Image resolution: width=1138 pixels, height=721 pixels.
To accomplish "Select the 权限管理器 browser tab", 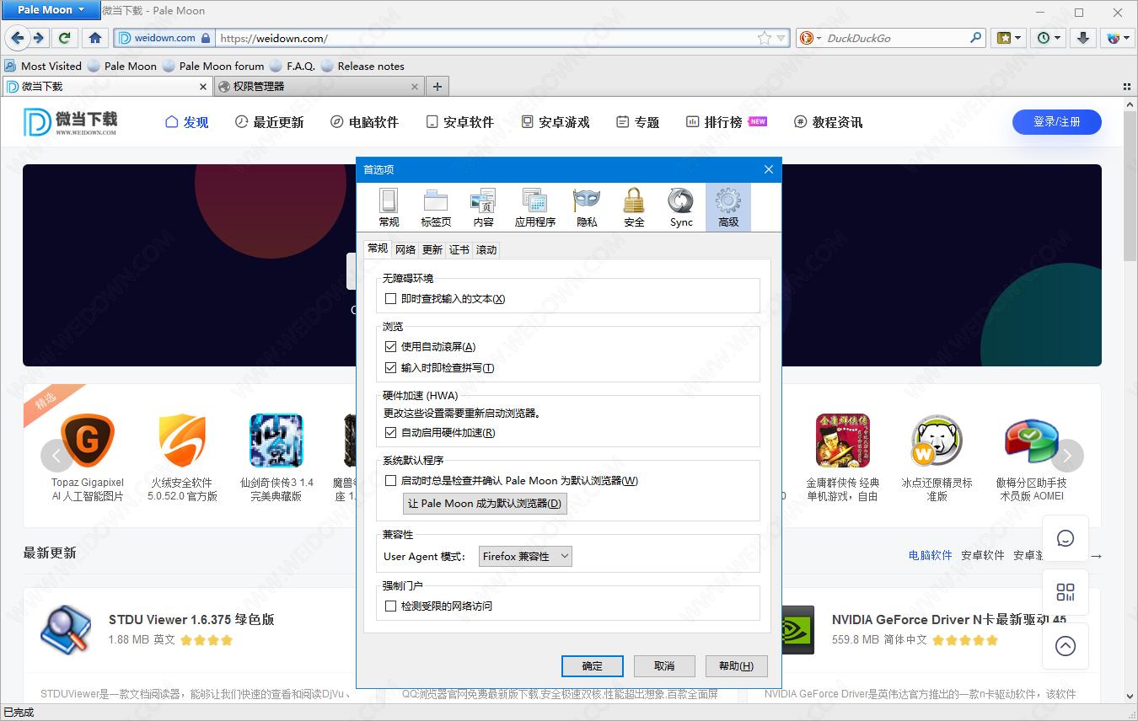I will tap(319, 86).
